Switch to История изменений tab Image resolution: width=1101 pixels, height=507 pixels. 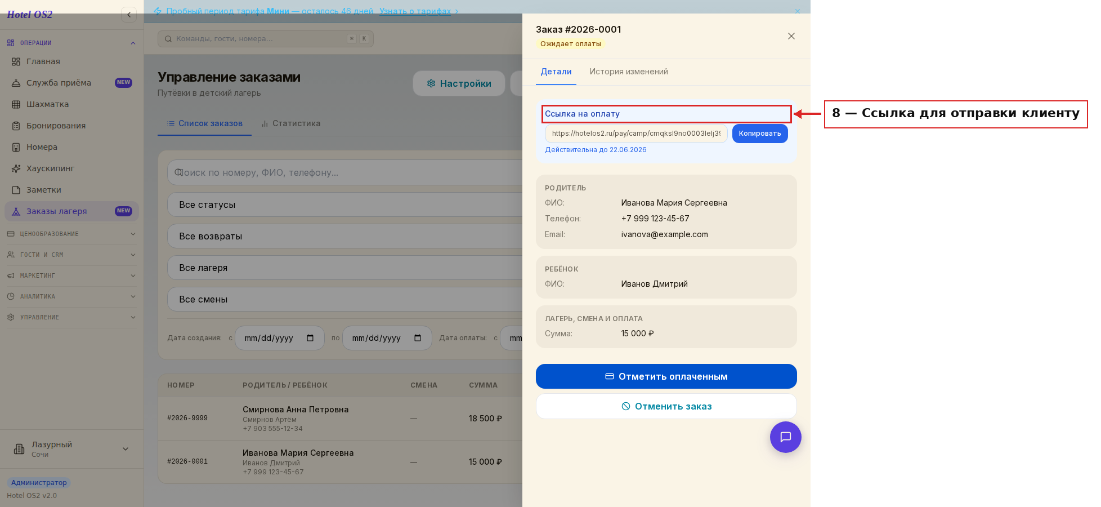click(x=629, y=72)
